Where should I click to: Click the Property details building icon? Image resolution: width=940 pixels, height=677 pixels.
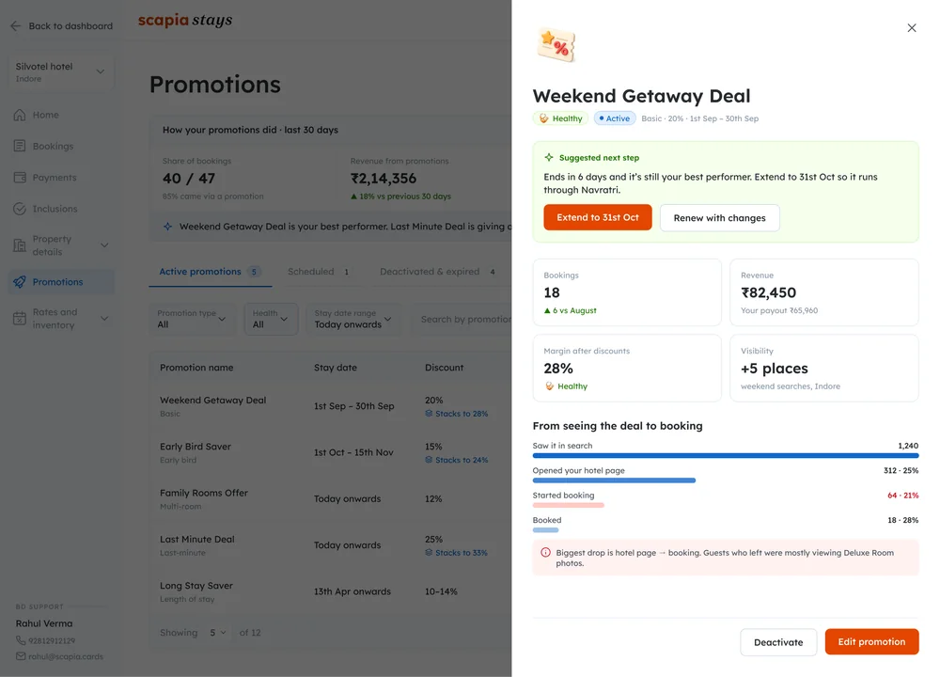pos(20,245)
